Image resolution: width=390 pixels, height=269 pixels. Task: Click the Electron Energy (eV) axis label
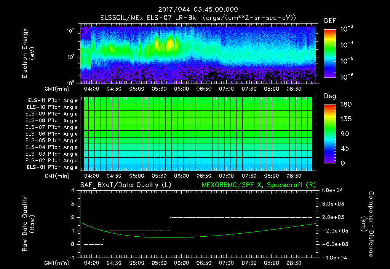click(28, 53)
